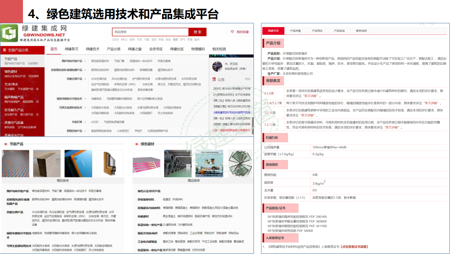Open the 全部产品分类 hamburger icon
Image resolution: width=459 pixels, height=258 pixels.
(x=5, y=50)
